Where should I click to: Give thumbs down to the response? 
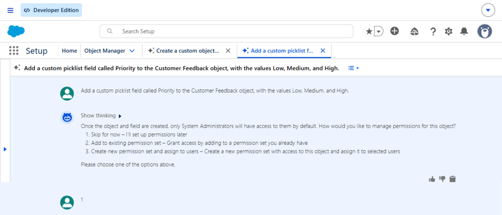click(442, 179)
